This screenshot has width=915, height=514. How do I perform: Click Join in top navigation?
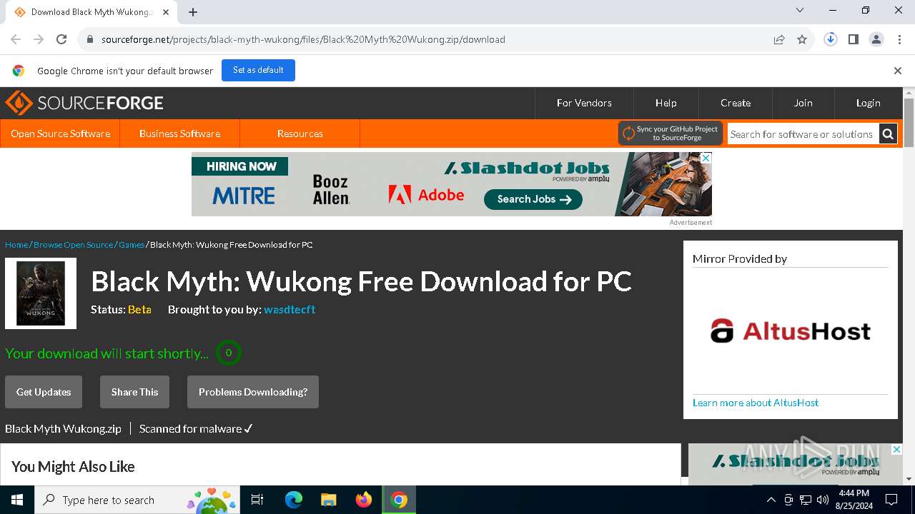tap(803, 104)
